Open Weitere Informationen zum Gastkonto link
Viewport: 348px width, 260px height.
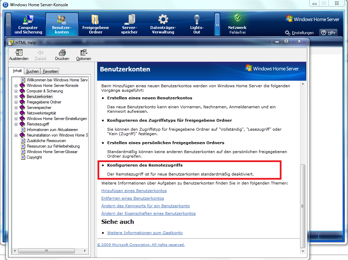[145, 233]
